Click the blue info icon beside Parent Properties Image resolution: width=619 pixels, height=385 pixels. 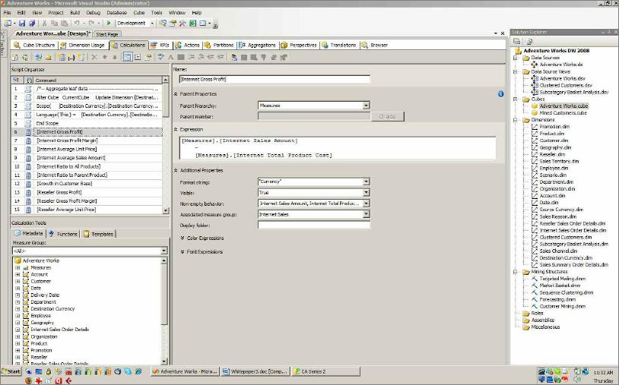[500, 94]
